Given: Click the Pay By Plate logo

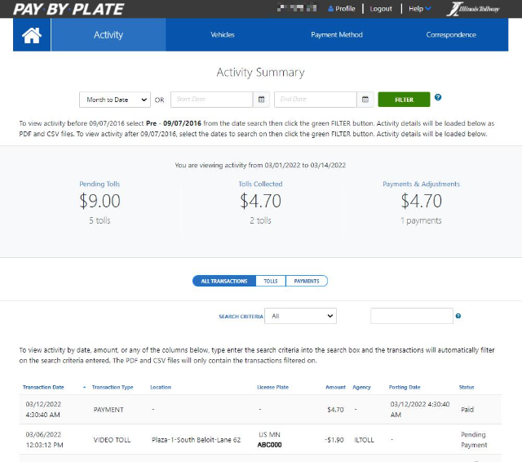Looking at the screenshot, I should click(x=69, y=9).
